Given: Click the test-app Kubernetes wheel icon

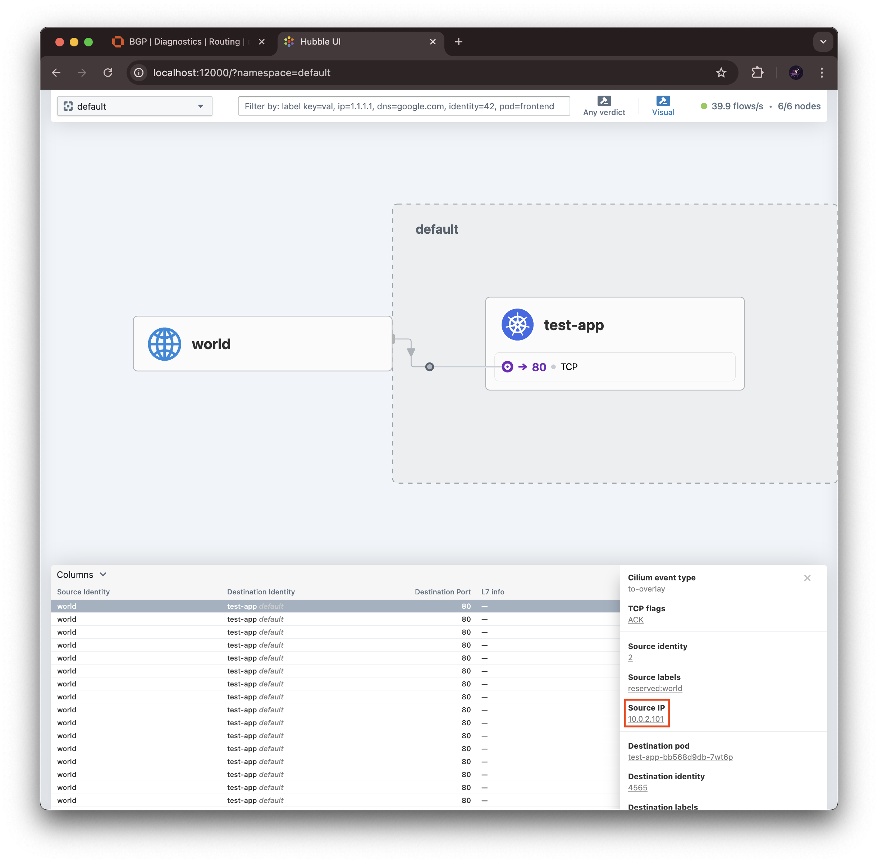Looking at the screenshot, I should (x=517, y=325).
